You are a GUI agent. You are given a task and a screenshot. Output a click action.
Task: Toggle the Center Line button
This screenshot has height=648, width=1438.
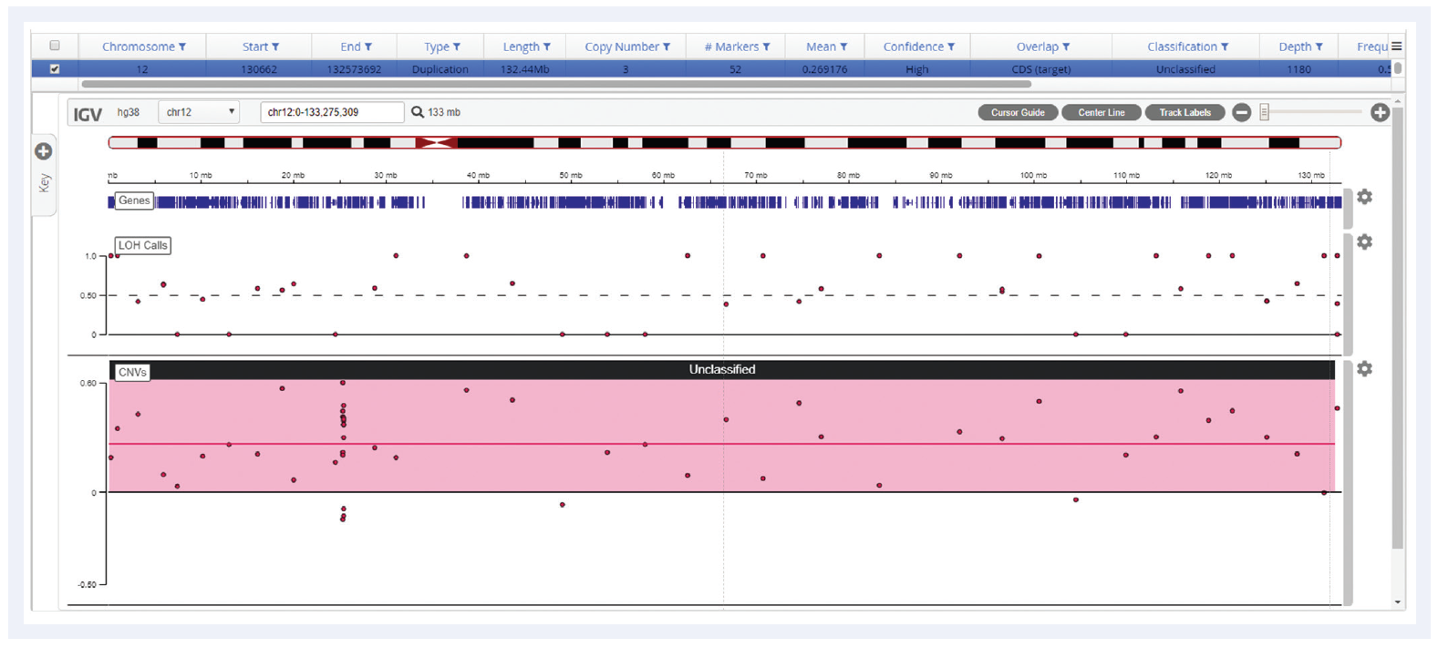pyautogui.click(x=1102, y=112)
